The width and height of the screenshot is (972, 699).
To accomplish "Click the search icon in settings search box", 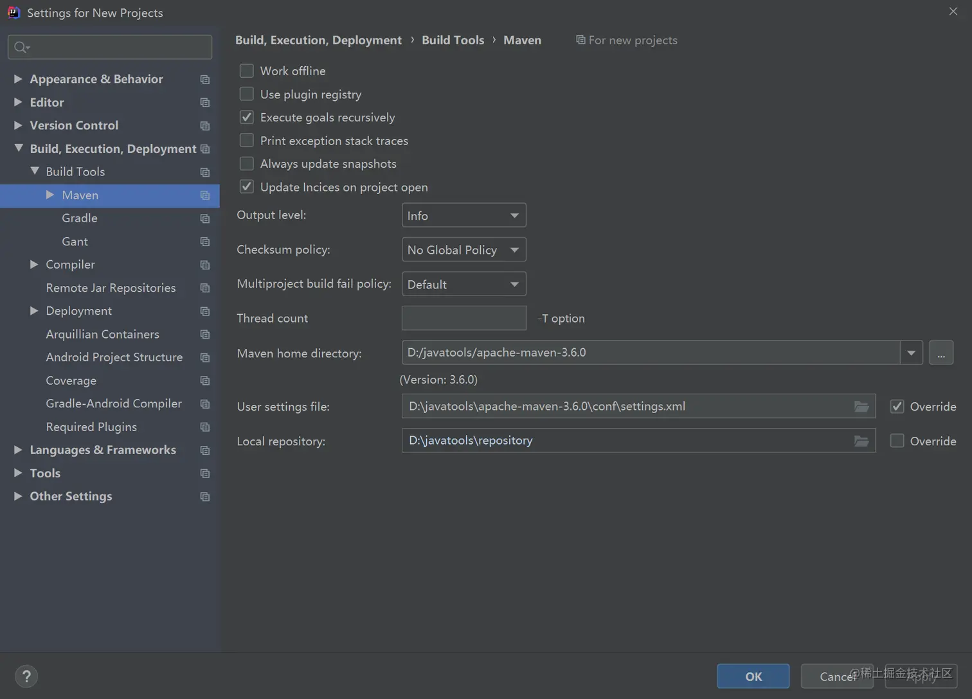I will click(x=21, y=47).
